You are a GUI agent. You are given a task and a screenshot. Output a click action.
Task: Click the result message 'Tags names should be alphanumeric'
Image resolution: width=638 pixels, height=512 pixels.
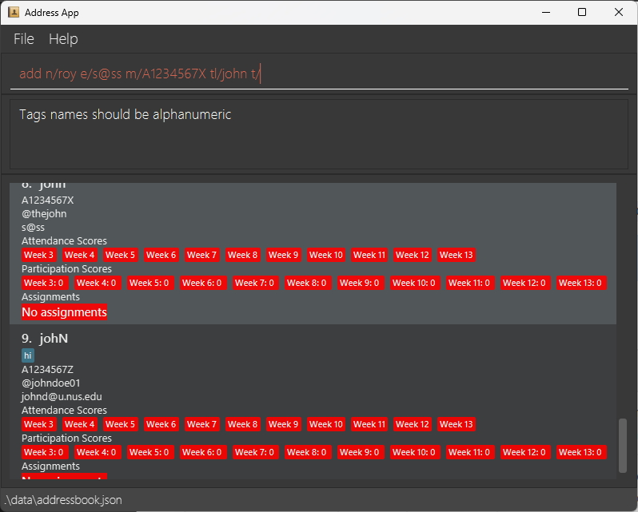pyautogui.click(x=125, y=114)
